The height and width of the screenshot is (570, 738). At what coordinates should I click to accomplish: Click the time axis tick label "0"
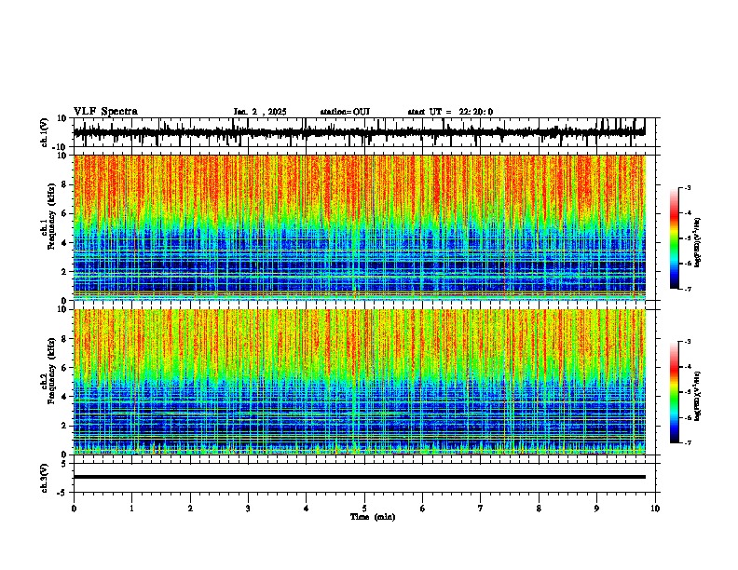tap(74, 509)
